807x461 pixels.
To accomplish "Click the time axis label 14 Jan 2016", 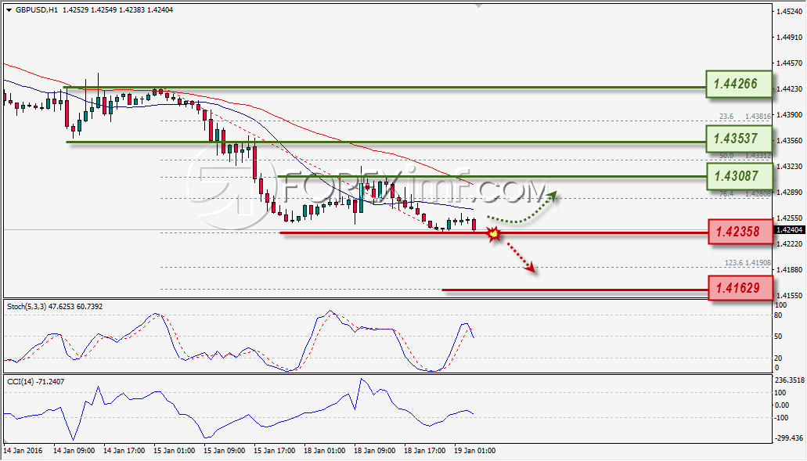I will (23, 451).
